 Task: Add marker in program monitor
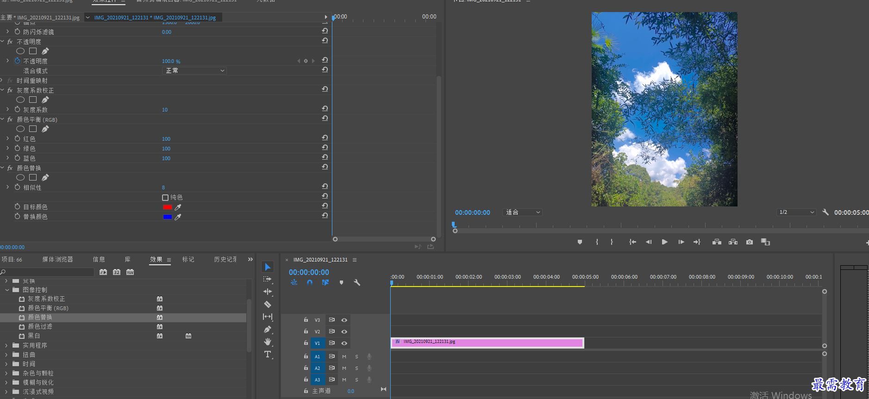pos(580,242)
